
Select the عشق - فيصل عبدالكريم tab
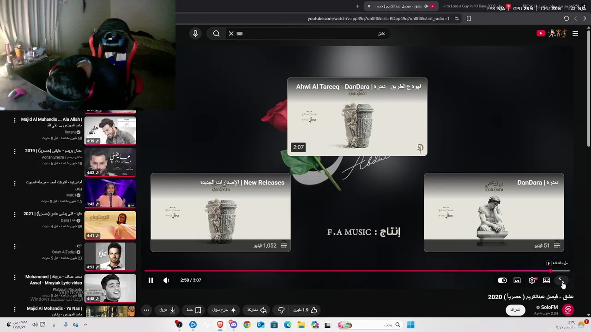401,6
